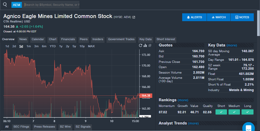Open the chat support bubble
Image resolution: width=260 pixels, height=131 pixels.
point(248,127)
